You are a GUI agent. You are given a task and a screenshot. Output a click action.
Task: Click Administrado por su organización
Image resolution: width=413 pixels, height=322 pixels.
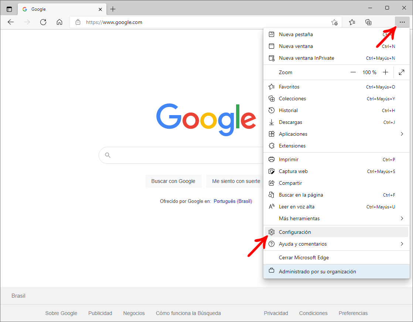coord(337,271)
